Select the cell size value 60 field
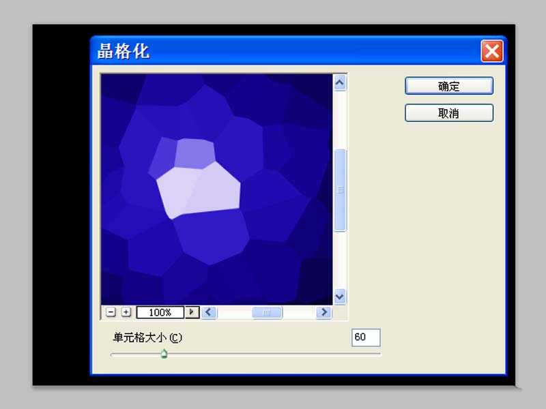Image resolution: width=546 pixels, height=409 pixels. (366, 337)
